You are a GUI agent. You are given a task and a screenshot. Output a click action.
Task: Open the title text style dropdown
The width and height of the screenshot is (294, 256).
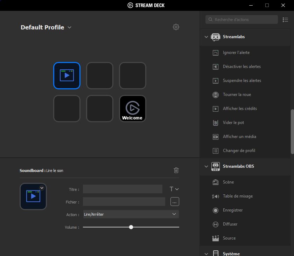[x=174, y=189]
